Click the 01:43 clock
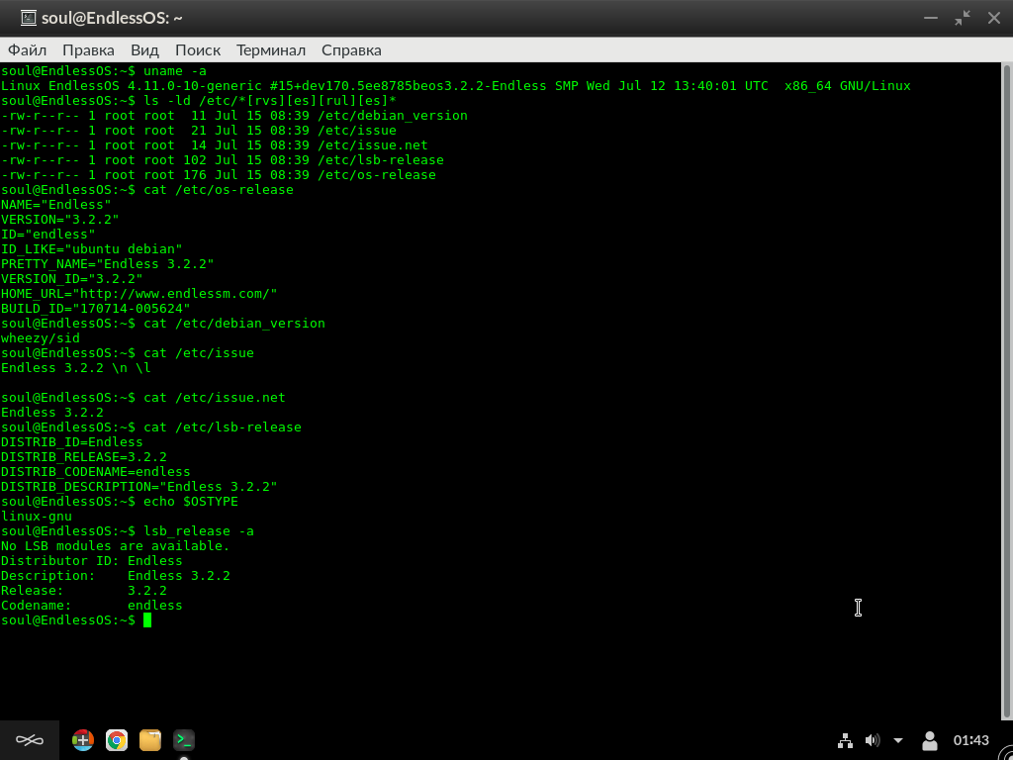1013x760 pixels. coord(971,740)
